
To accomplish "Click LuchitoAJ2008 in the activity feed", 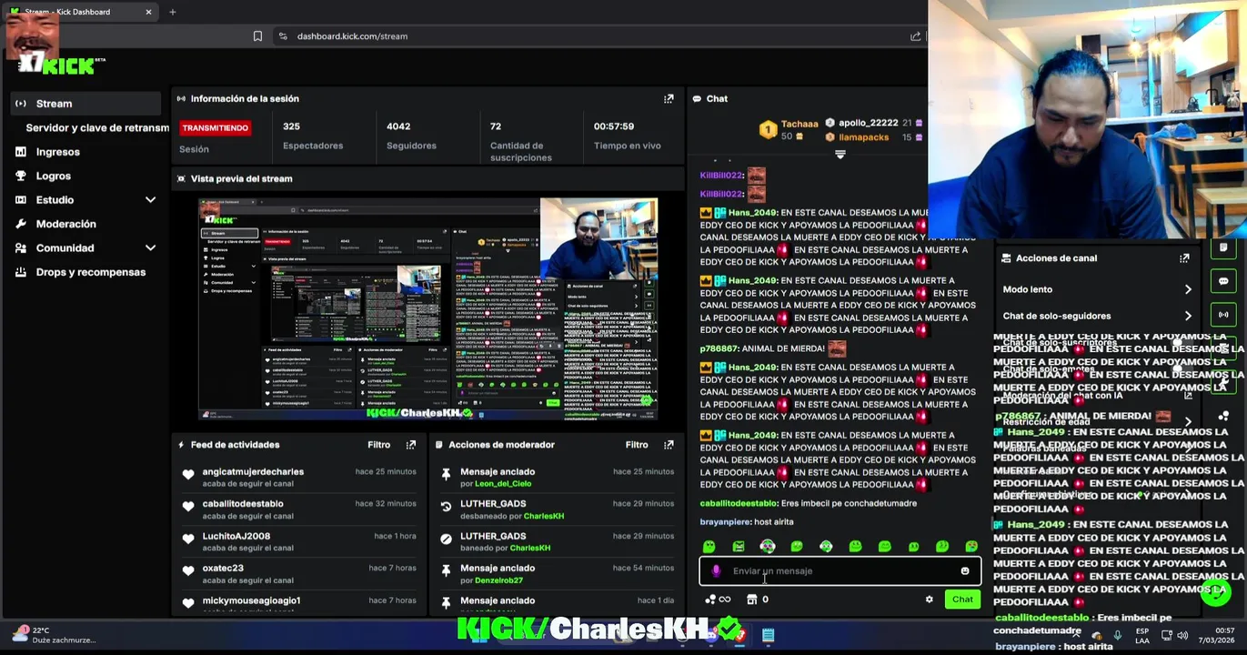I will (x=236, y=537).
